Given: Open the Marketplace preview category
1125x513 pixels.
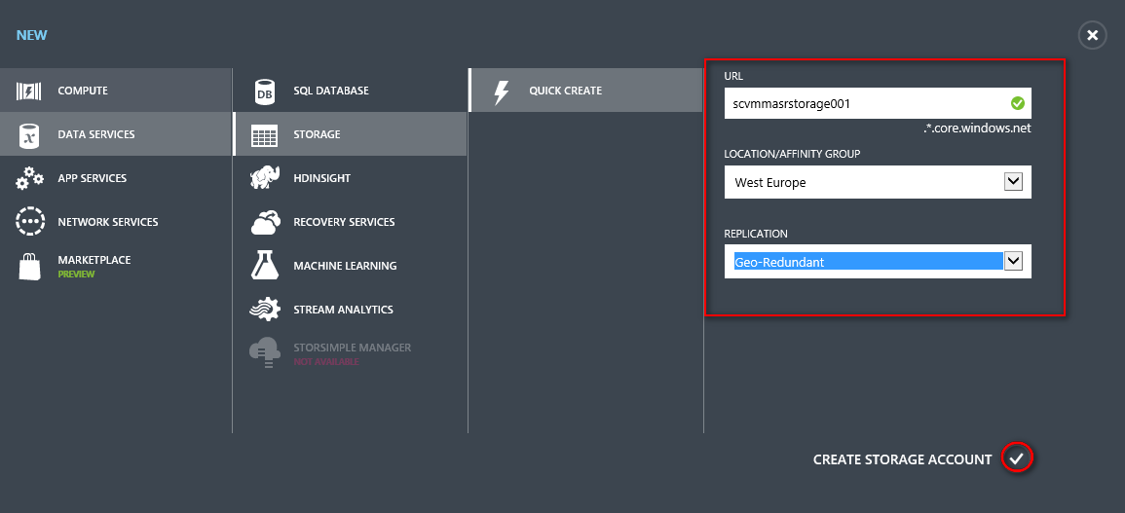Looking at the screenshot, I should [x=116, y=266].
